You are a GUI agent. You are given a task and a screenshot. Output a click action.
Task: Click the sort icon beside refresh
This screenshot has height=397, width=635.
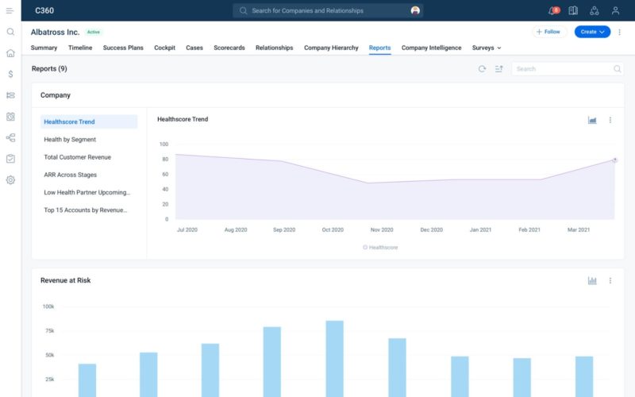pos(499,69)
